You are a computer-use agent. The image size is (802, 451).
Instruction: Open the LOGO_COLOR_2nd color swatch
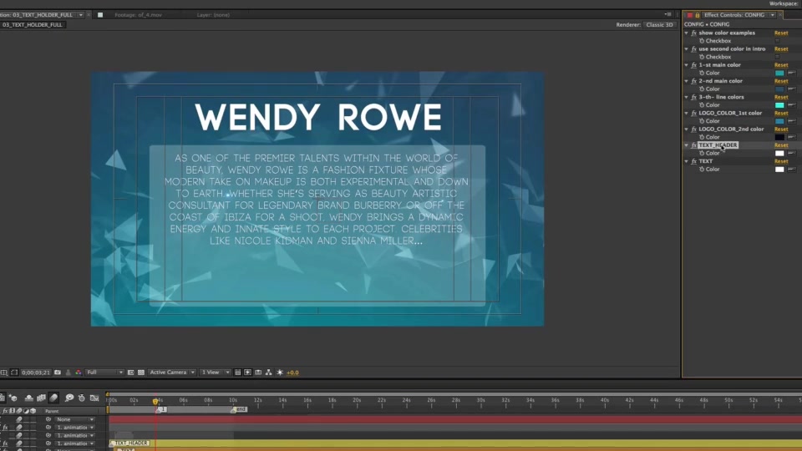coord(779,137)
